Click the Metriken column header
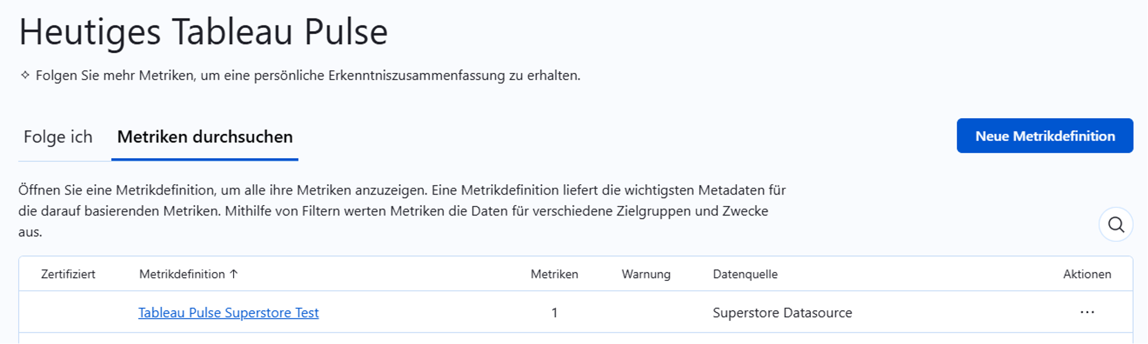1148x344 pixels. click(x=554, y=275)
